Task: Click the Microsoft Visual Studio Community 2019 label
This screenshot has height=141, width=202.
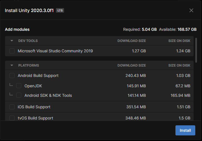Action: (x=55, y=51)
